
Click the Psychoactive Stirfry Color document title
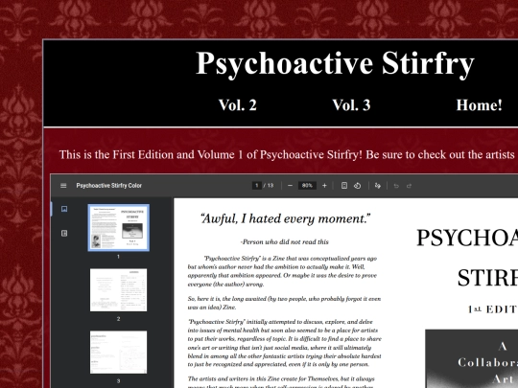109,186
